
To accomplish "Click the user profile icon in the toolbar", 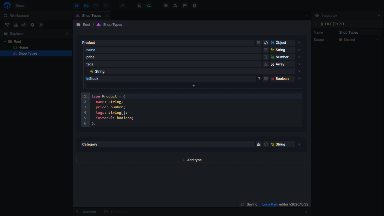I will pyautogui.click(x=139, y=5).
